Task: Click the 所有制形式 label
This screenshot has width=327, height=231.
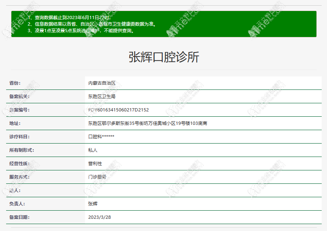Action: click(x=22, y=150)
